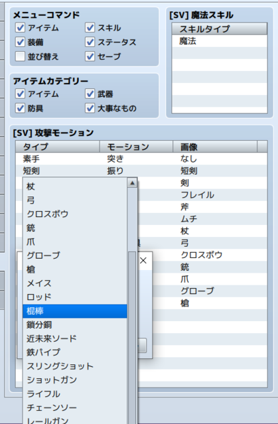Click the タイプ column header
The width and height of the screenshot is (278, 424).
tap(58, 147)
